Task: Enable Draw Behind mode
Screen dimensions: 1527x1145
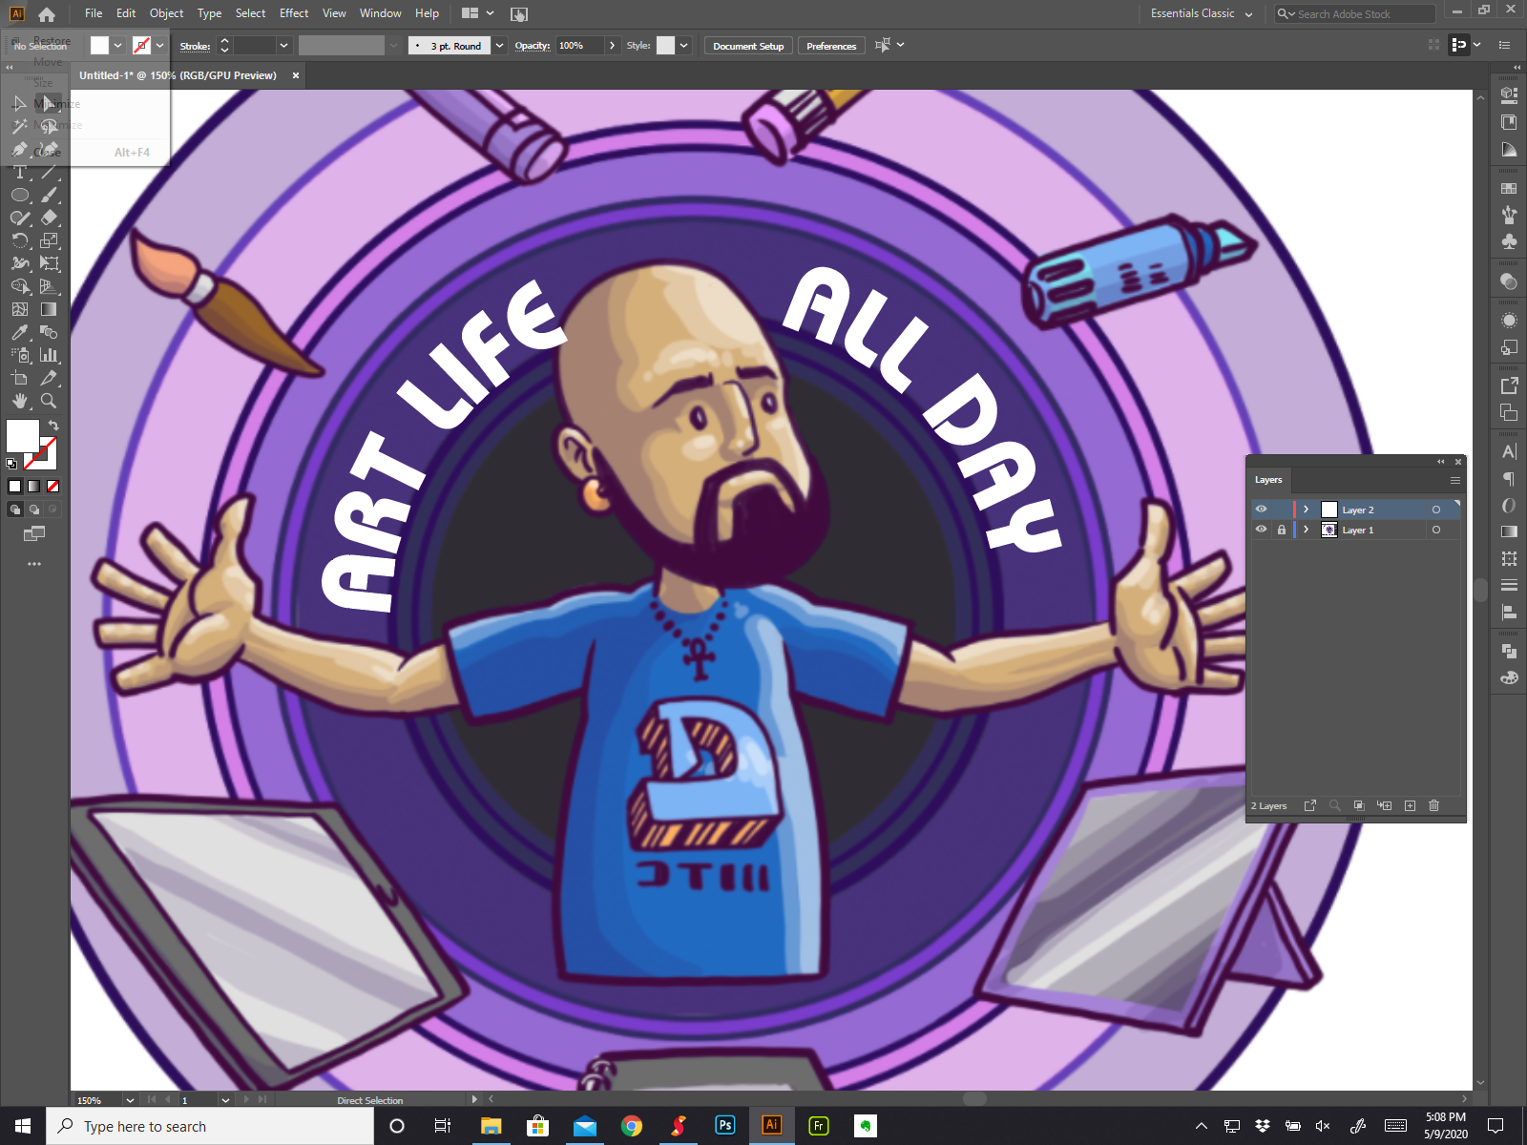Action: tap(33, 510)
